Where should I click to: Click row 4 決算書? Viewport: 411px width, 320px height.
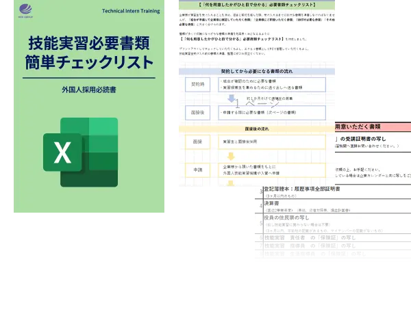tap(333, 206)
